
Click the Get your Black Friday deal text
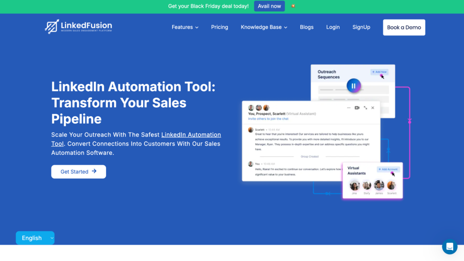[x=208, y=6]
